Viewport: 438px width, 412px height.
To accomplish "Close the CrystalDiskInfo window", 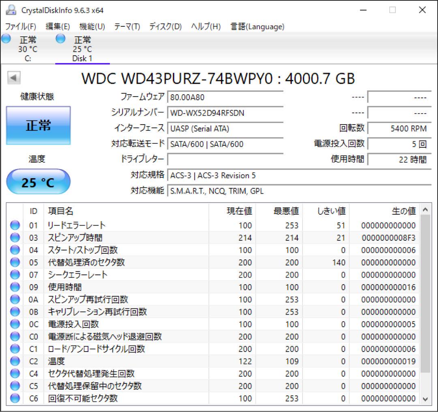I will [x=422, y=10].
